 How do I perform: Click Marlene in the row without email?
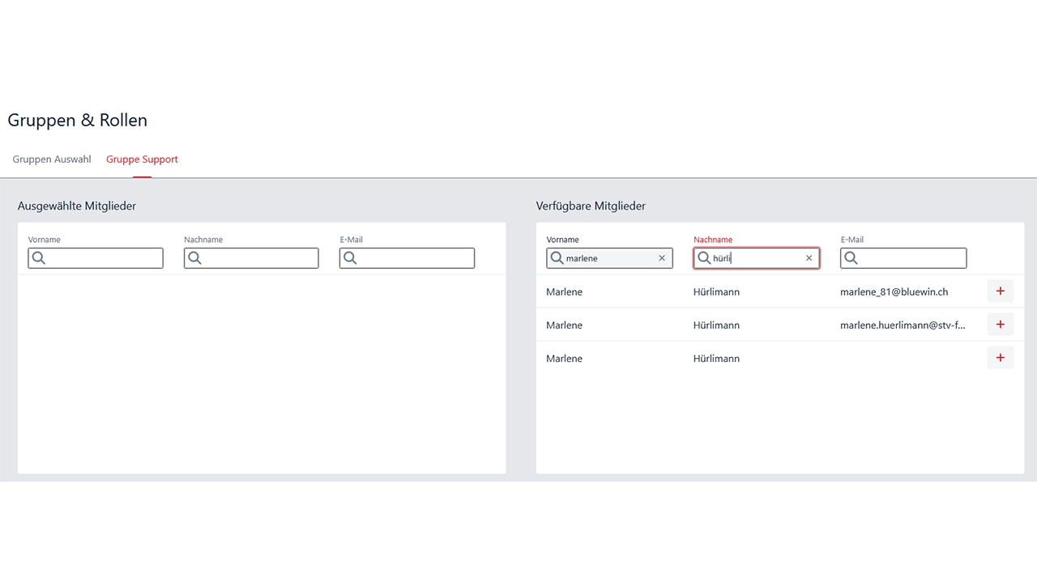coord(564,358)
